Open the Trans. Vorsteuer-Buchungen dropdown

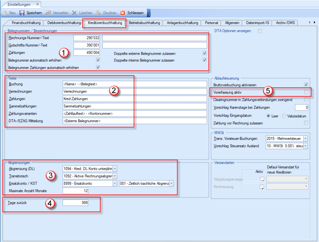click(x=305, y=138)
